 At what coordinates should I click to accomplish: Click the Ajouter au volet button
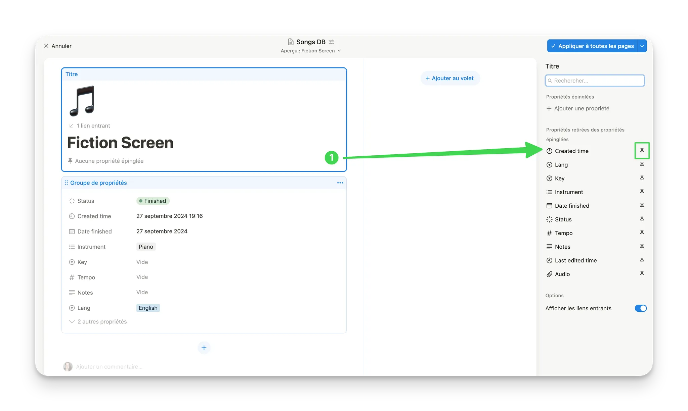[x=449, y=78]
